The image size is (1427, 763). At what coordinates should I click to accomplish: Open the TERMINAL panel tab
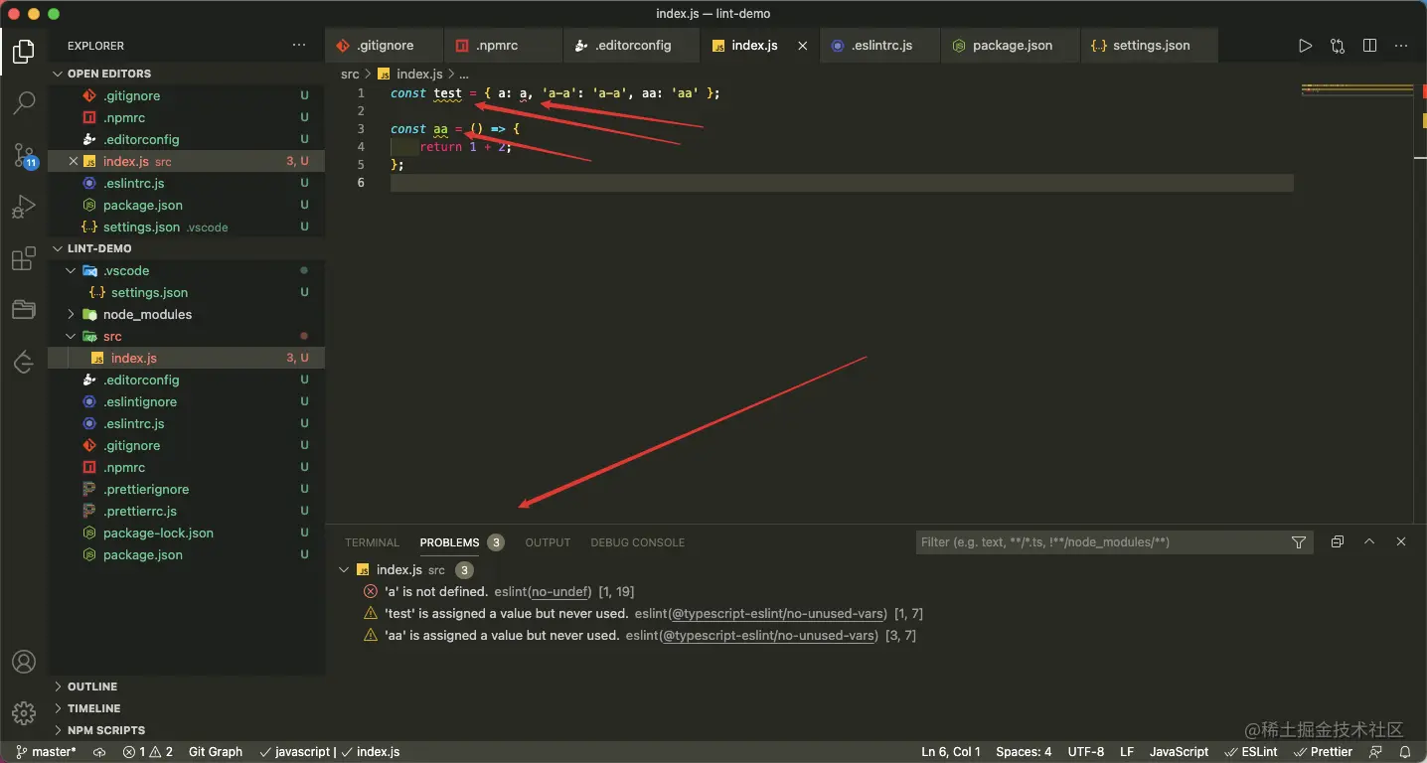pyautogui.click(x=372, y=542)
